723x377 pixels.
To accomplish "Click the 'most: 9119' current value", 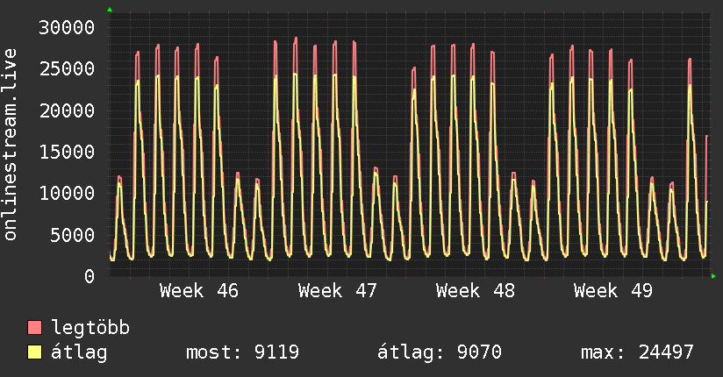I will (243, 353).
